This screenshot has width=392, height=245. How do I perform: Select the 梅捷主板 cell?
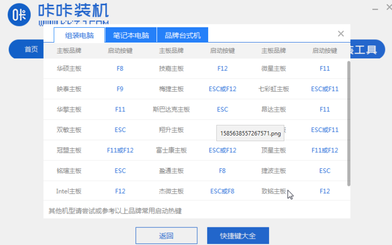tap(171, 89)
